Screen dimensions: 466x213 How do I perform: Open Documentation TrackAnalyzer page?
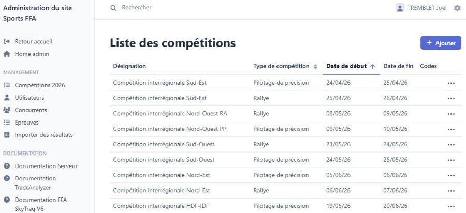point(36,182)
